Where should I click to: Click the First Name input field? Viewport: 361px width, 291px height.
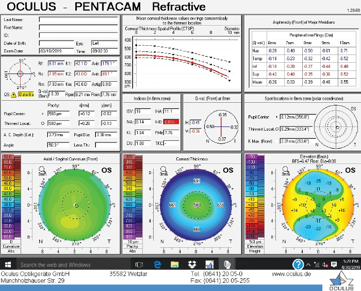tap(78, 28)
